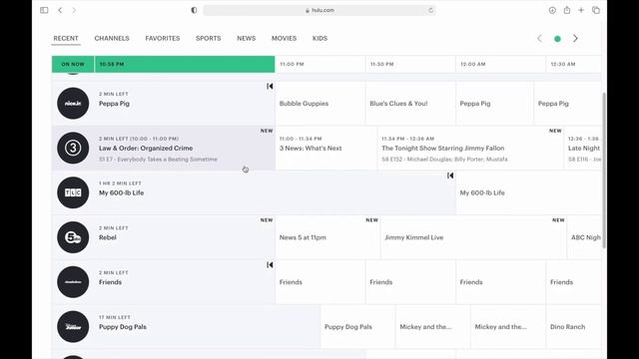Open Friends airing now
This screenshot has height=359, width=639.
164,282
